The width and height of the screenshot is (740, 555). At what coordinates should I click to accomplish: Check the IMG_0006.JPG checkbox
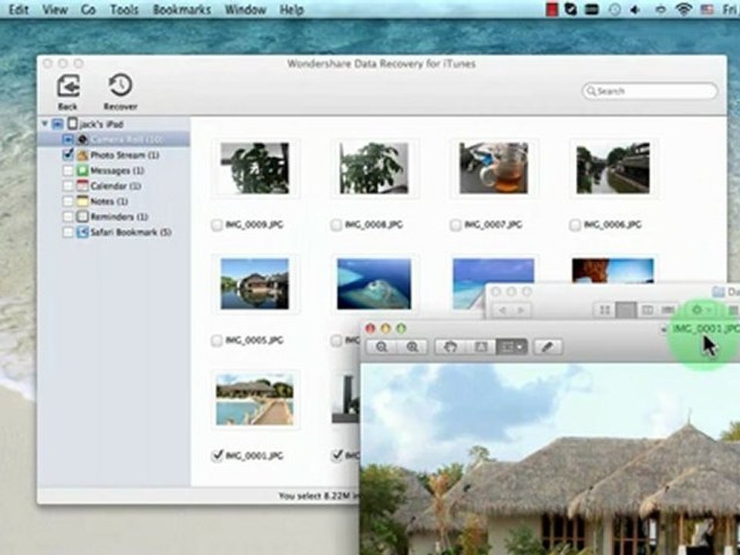[575, 225]
